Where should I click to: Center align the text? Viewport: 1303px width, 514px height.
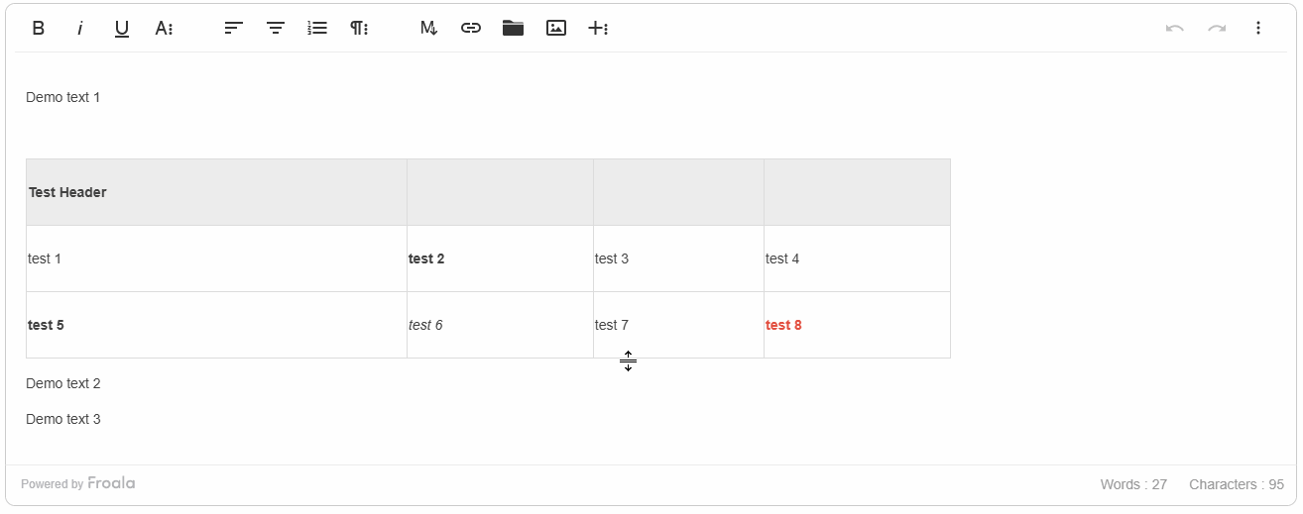click(x=276, y=28)
